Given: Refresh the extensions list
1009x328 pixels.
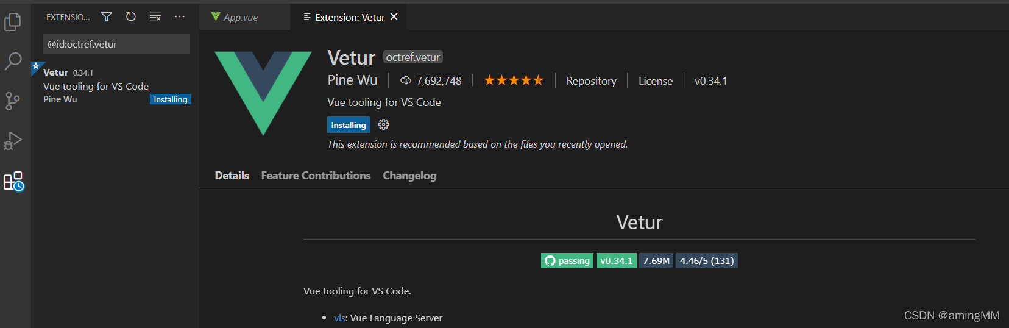Looking at the screenshot, I should (130, 16).
